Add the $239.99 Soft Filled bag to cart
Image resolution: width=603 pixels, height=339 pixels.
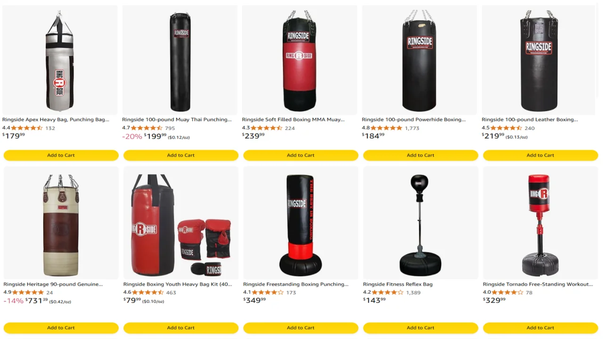tap(301, 155)
